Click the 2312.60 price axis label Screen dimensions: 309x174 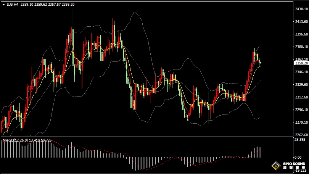tap(300, 97)
